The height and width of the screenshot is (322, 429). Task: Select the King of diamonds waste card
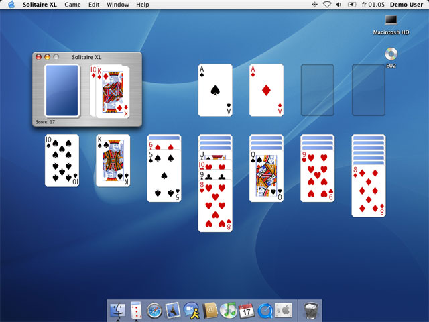tap(113, 92)
